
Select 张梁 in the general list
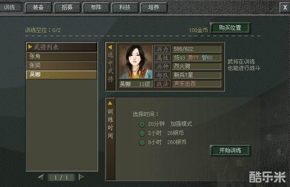[x=61, y=65]
